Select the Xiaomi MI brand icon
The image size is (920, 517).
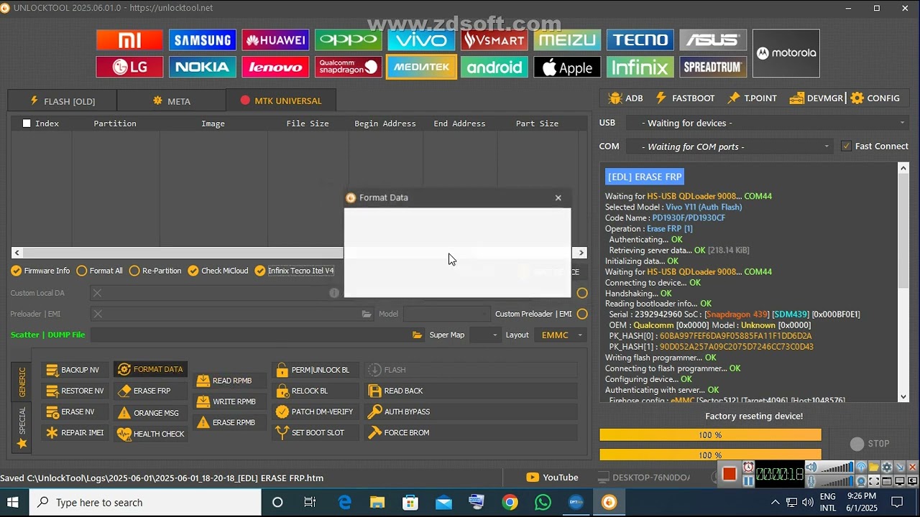pos(129,40)
